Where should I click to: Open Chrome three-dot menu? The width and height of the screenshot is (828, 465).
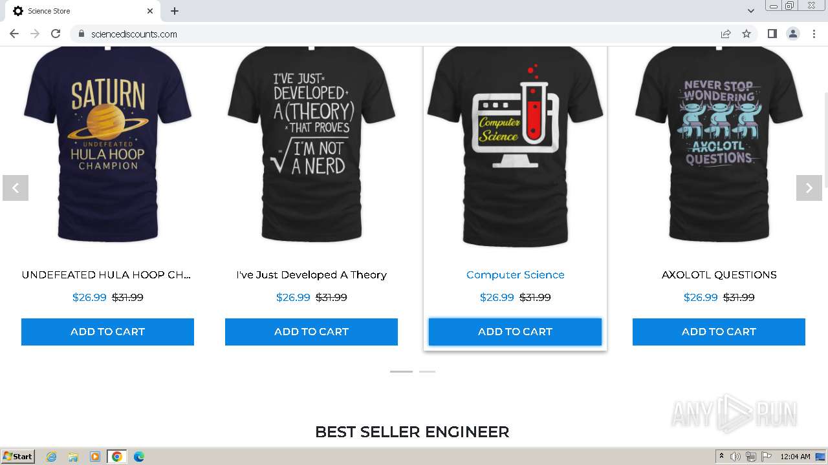pos(814,34)
